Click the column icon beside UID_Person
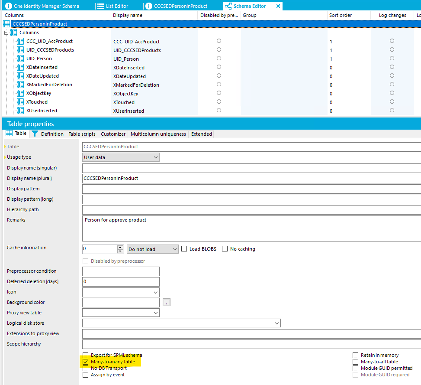 pyautogui.click(x=20, y=59)
